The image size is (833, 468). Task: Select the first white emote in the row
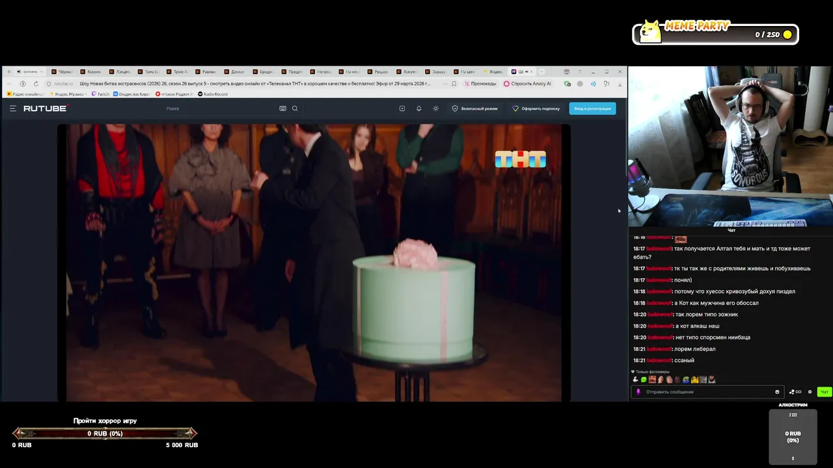[635, 380]
